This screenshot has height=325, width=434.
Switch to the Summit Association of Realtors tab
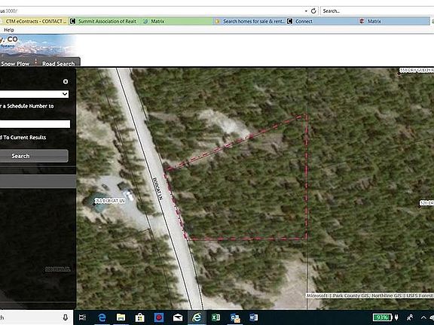[104, 21]
